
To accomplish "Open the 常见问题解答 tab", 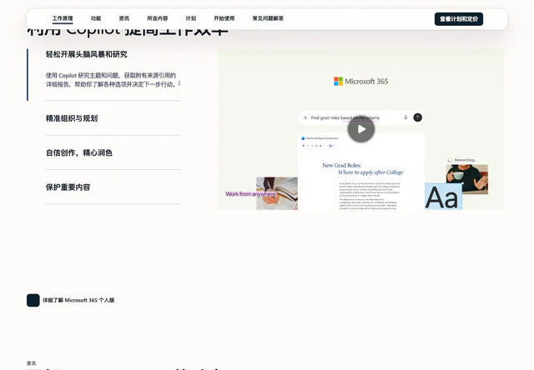I will (x=268, y=18).
